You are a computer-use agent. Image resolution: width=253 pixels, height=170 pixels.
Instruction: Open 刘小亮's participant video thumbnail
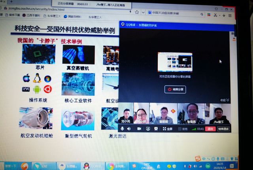pyautogui.click(x=126, y=114)
